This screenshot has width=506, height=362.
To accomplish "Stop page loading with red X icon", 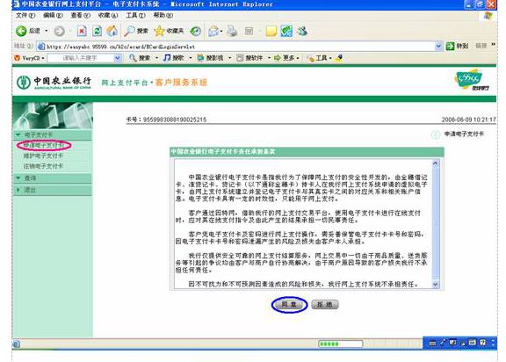I will coord(82,31).
